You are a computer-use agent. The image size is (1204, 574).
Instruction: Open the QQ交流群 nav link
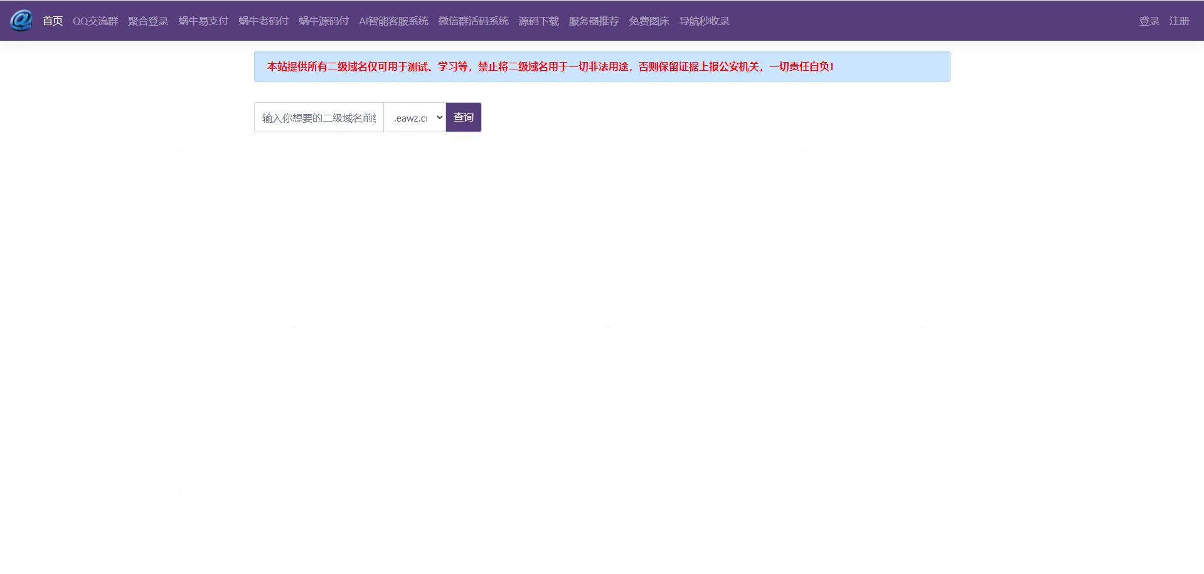tap(95, 21)
